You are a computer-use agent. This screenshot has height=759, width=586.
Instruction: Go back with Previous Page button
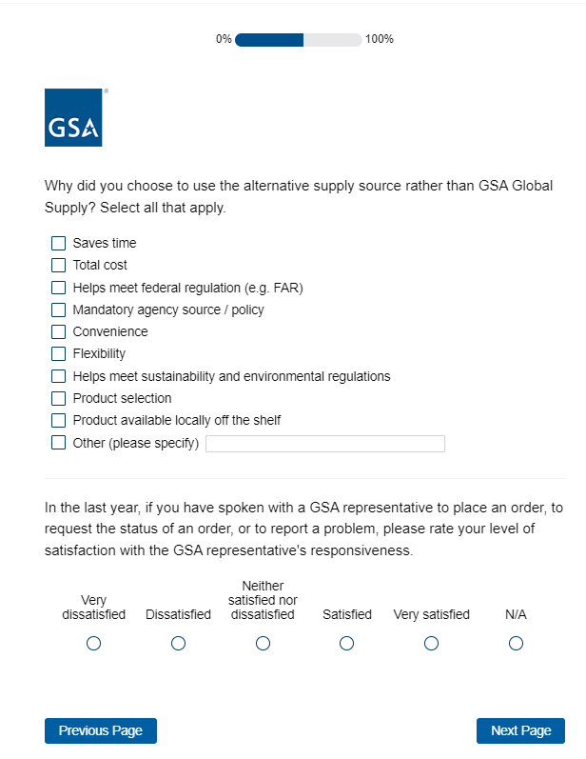coord(101,730)
